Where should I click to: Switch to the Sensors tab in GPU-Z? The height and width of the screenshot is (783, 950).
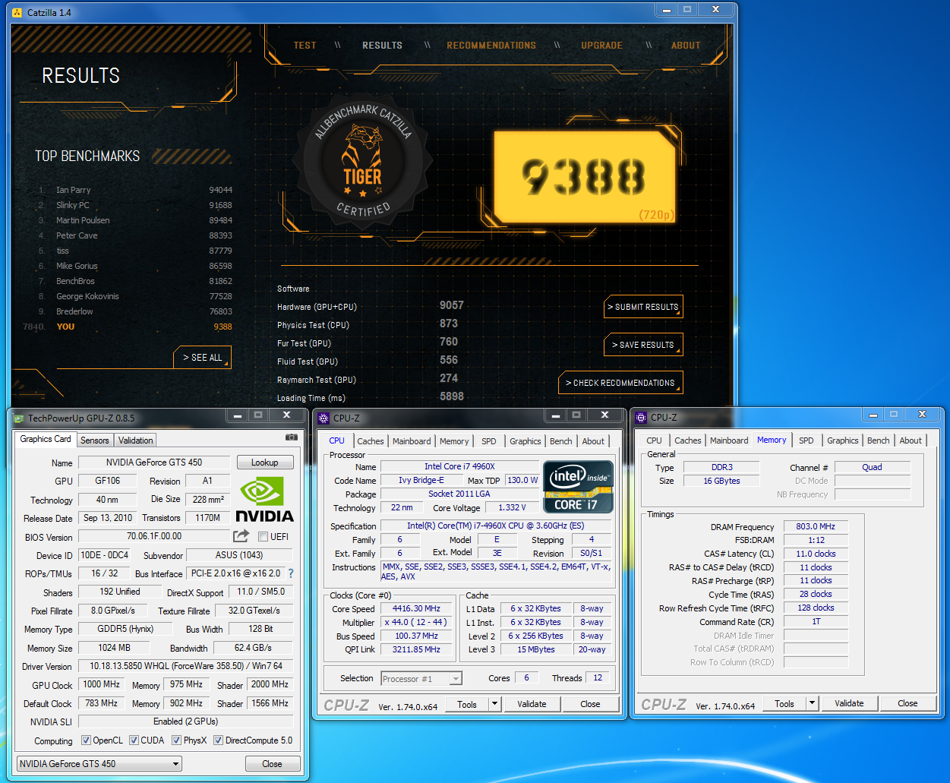95,440
